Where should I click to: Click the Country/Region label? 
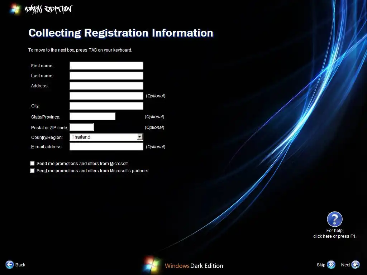coord(47,137)
